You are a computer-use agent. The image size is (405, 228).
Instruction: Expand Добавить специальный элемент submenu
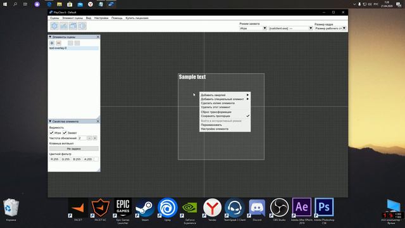point(225,99)
